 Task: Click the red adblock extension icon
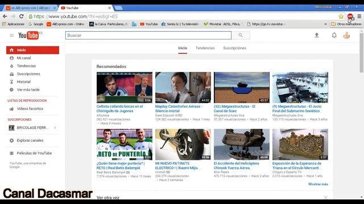350,16
